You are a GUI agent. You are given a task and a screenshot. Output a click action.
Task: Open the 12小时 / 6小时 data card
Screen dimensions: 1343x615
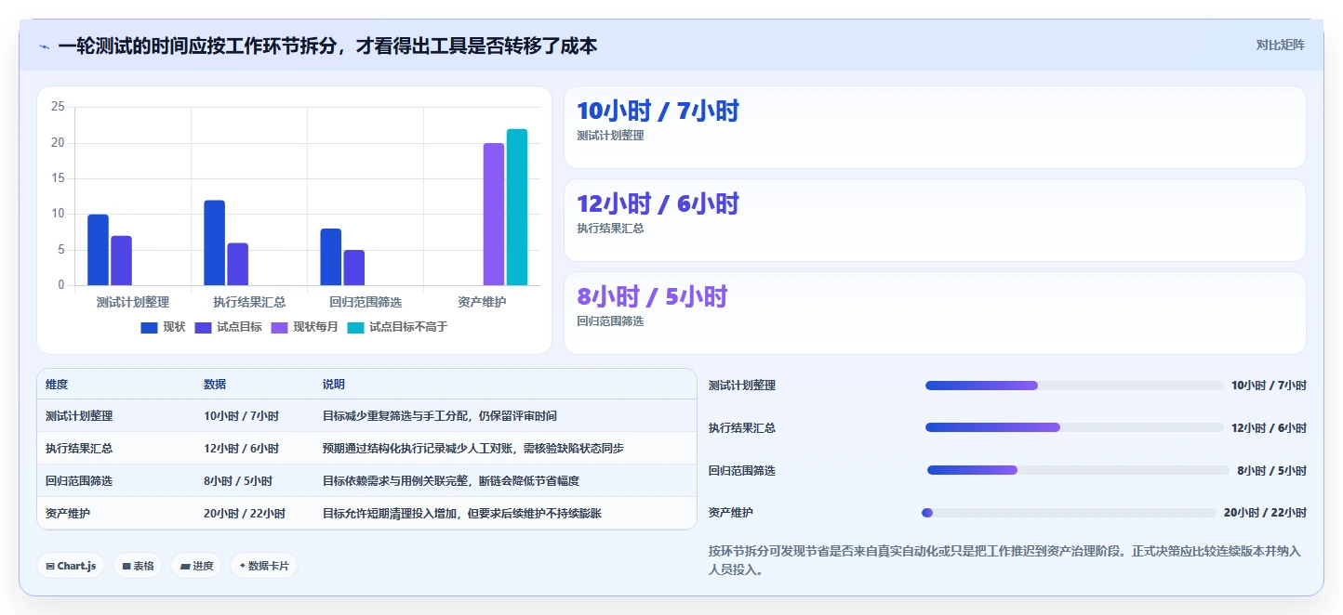pos(935,220)
